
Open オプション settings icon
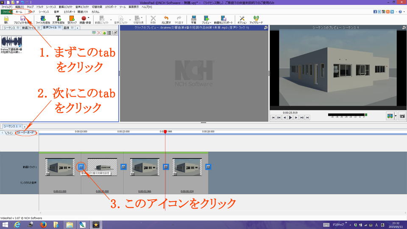coord(242,20)
